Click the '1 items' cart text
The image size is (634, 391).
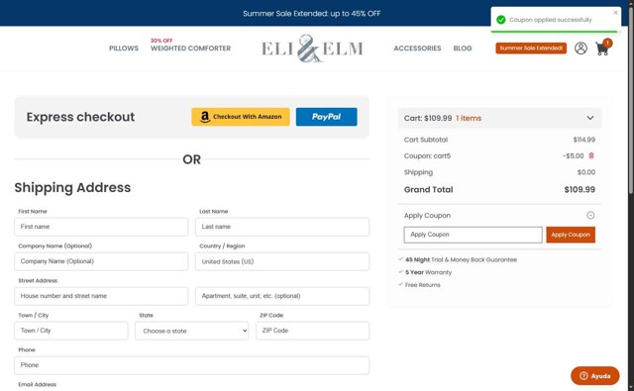coord(469,118)
